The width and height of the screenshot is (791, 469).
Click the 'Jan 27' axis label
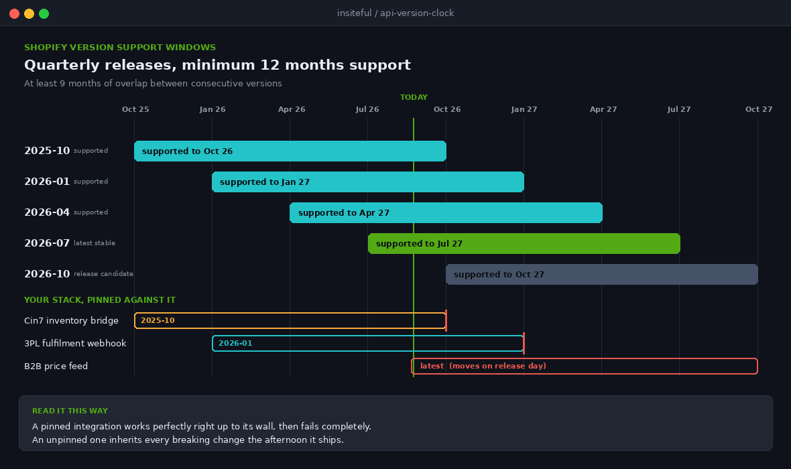coord(524,109)
